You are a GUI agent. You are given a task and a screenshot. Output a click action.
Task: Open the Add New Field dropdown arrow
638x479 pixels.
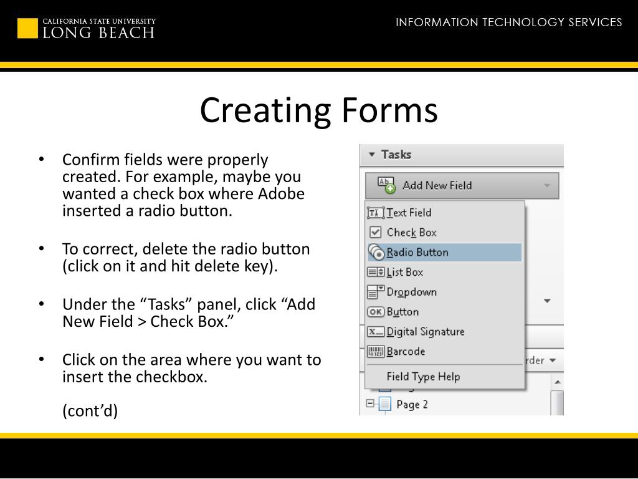(547, 186)
